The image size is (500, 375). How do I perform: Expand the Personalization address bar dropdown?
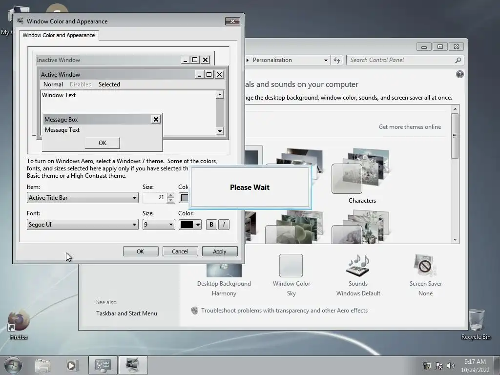click(x=326, y=60)
